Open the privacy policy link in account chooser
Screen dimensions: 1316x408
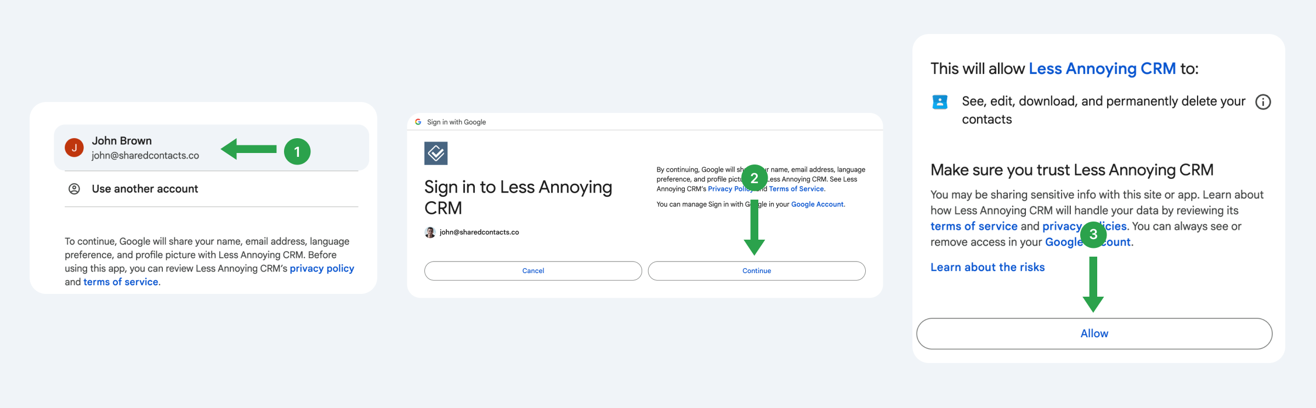click(x=322, y=268)
